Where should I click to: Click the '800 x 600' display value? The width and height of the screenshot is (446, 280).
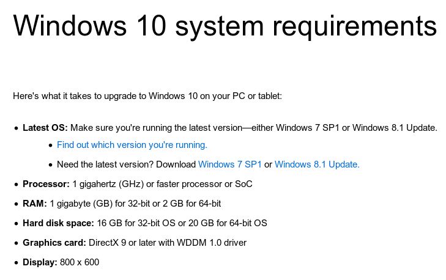80,262
